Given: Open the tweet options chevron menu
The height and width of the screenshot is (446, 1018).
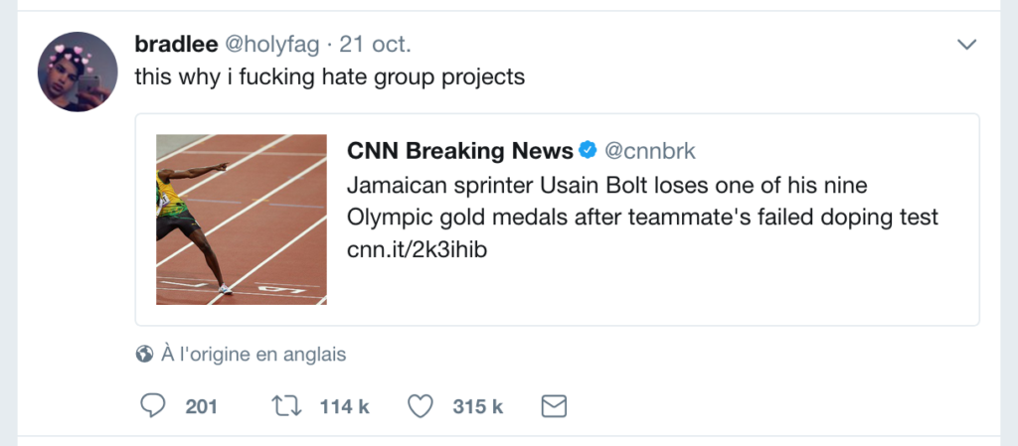Looking at the screenshot, I should pos(966,45).
